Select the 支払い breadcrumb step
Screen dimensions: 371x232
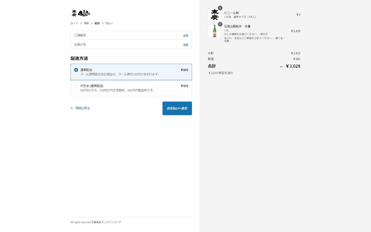tap(109, 23)
